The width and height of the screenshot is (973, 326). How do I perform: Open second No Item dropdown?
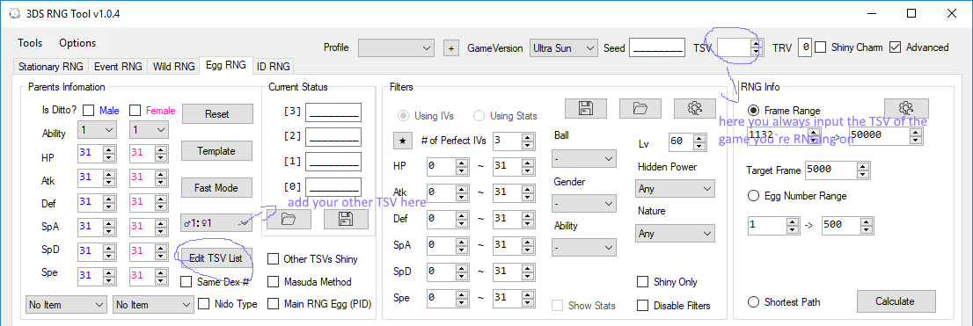click(x=153, y=304)
